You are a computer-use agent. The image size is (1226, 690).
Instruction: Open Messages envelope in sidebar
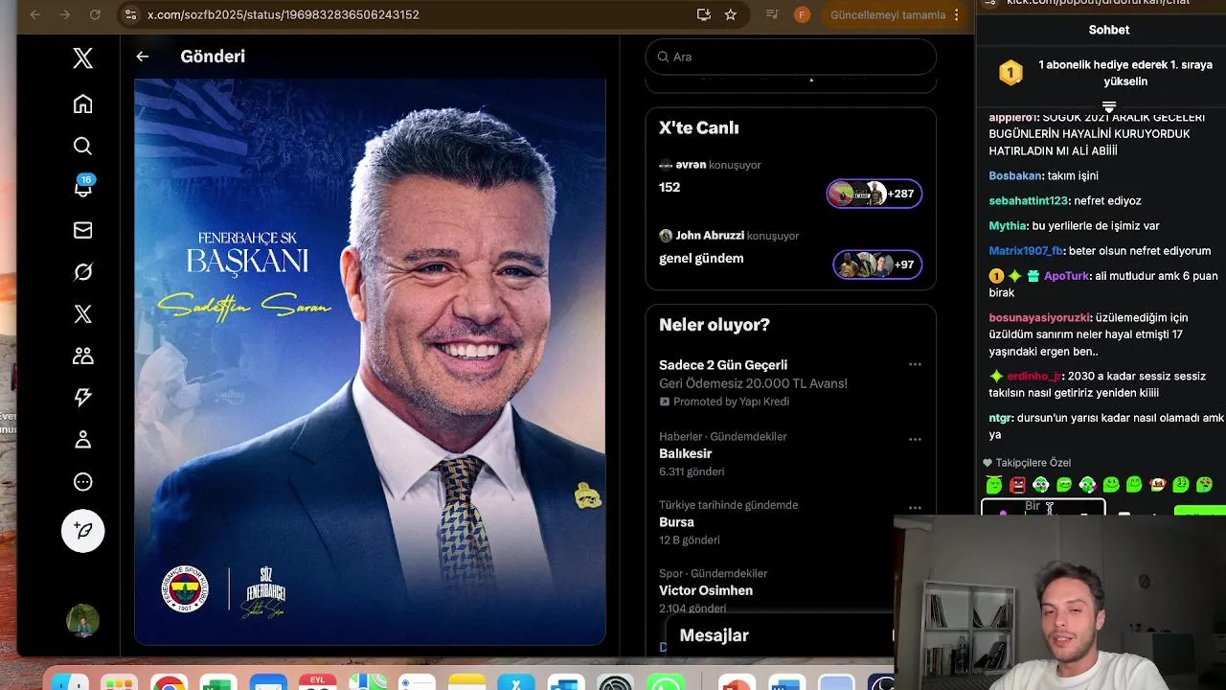pos(83,230)
